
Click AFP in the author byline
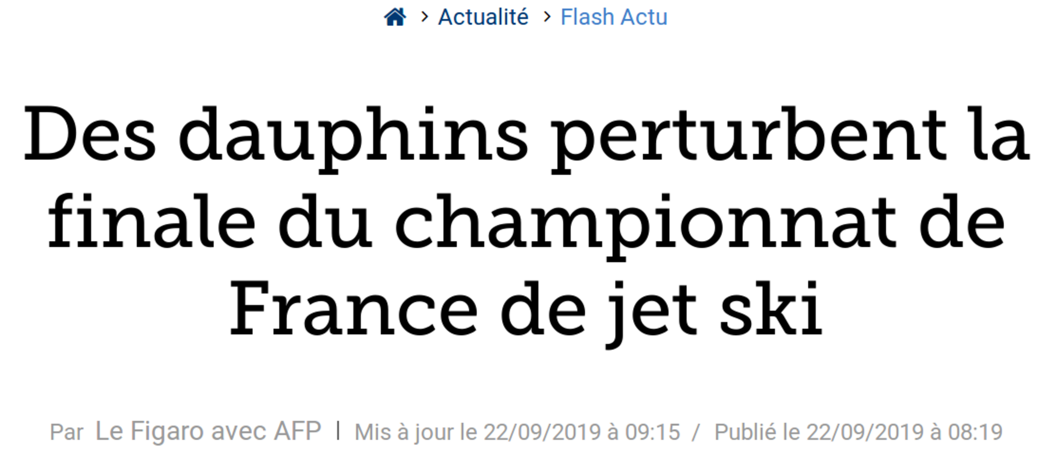click(x=298, y=431)
